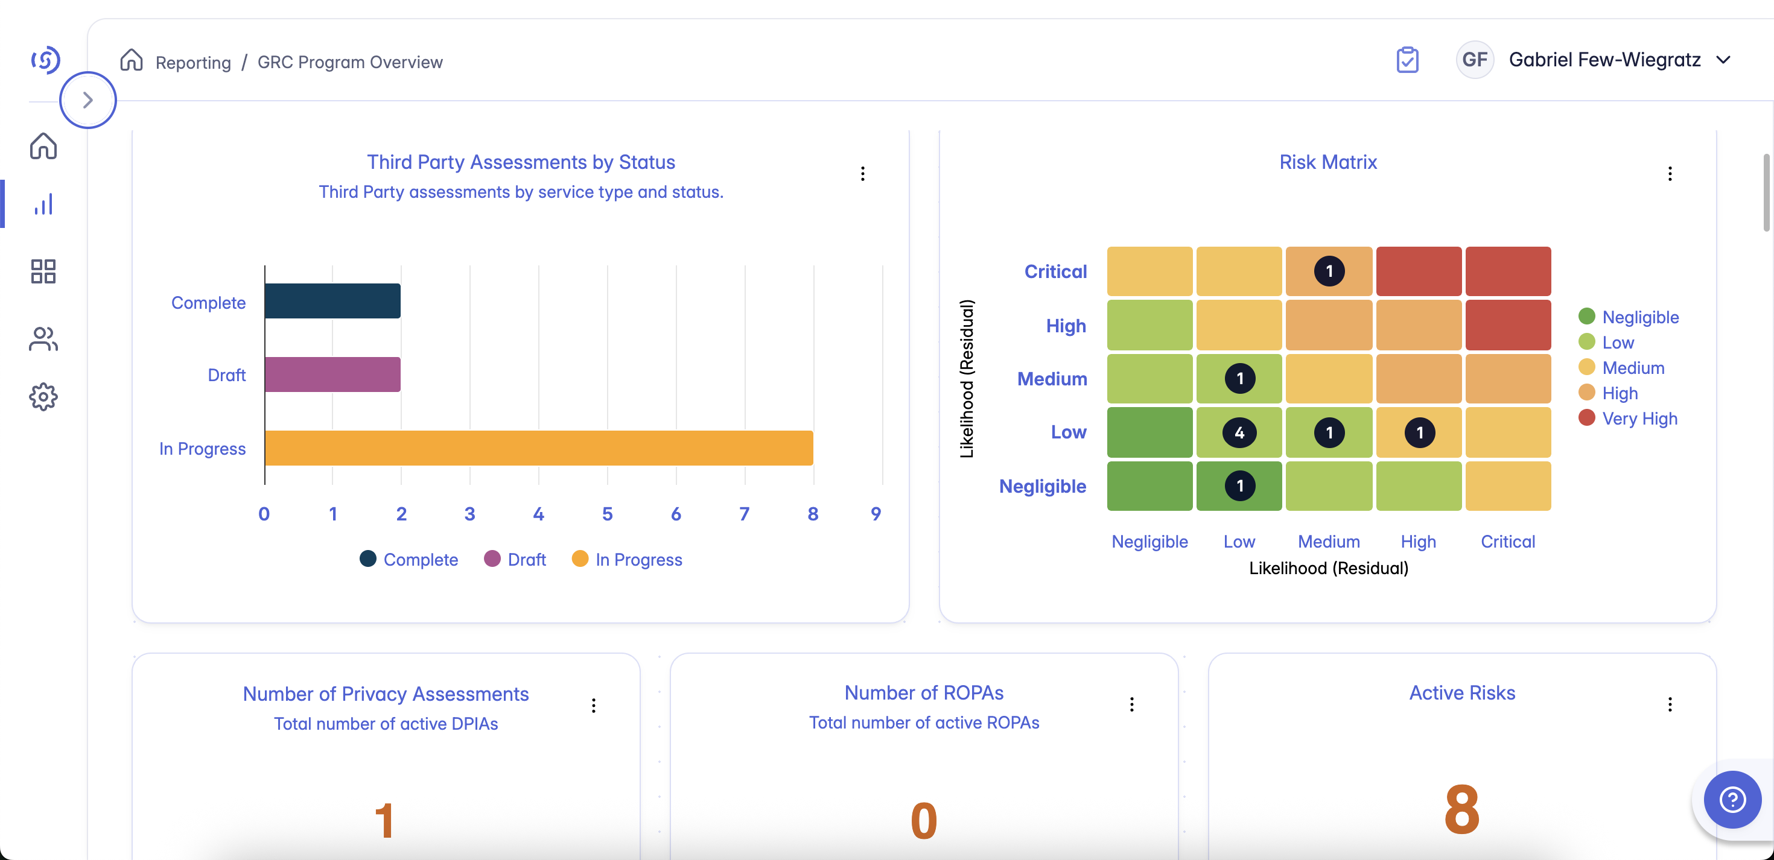Toggle the In Progress legend item
Viewport: 1774px width, 860px height.
[627, 559]
